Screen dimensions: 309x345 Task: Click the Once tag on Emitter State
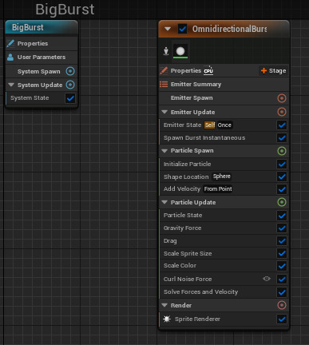point(224,125)
